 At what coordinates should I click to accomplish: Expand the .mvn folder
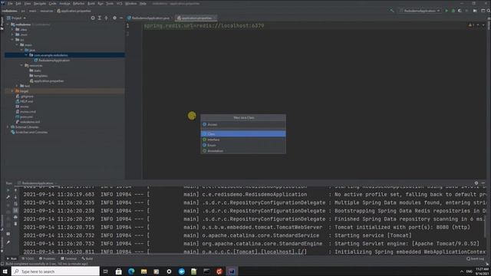[12, 34]
